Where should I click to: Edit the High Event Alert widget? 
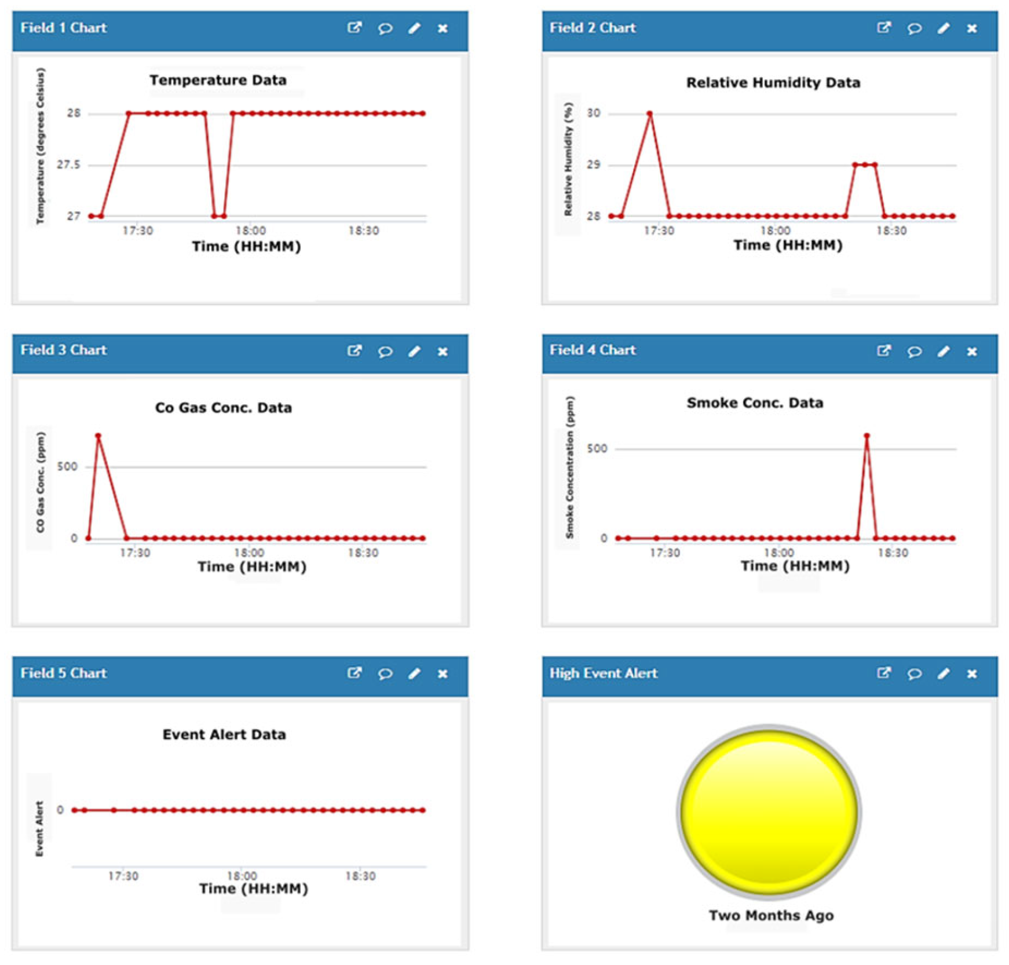(944, 674)
